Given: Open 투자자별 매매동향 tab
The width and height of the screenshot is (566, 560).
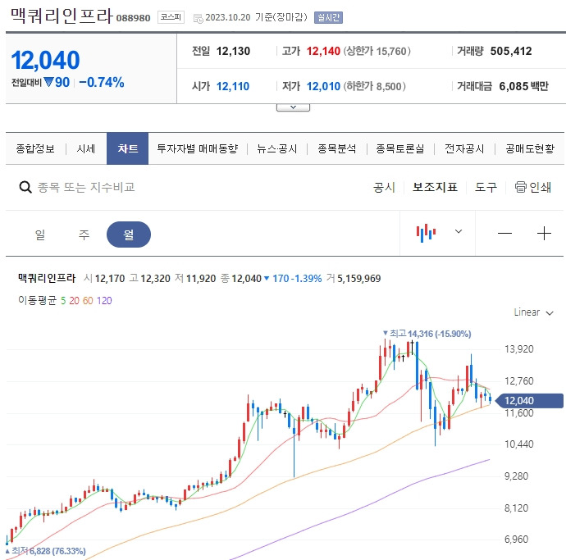Looking at the screenshot, I should pos(198,148).
